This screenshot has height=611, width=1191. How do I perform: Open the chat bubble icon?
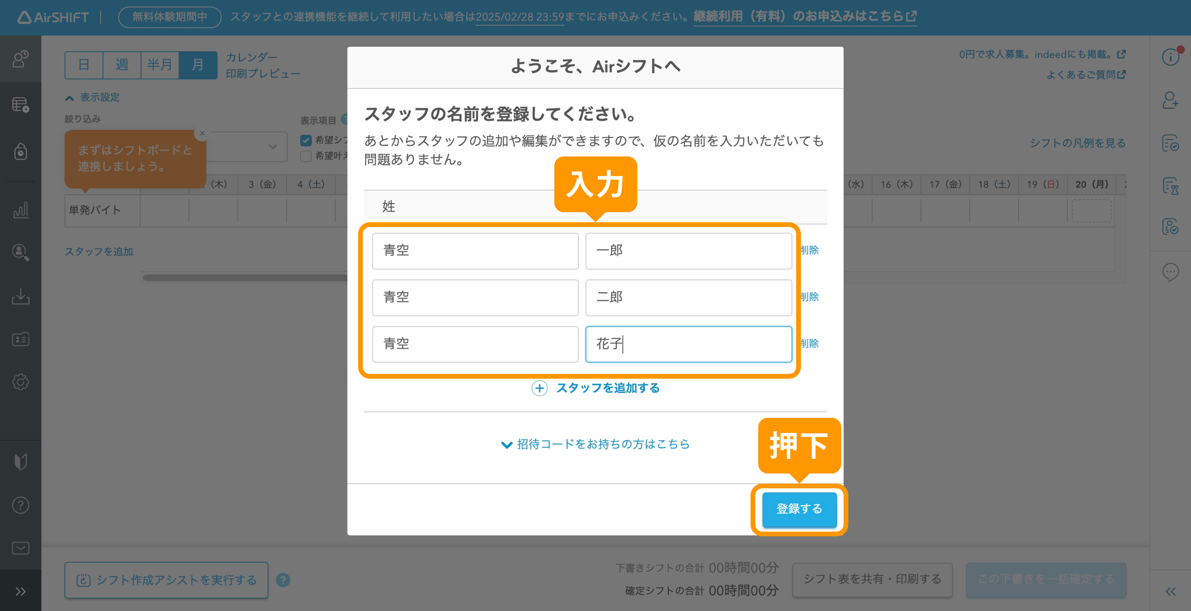1171,272
